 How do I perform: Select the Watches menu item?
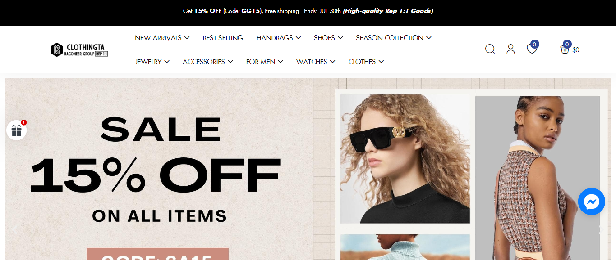316,62
